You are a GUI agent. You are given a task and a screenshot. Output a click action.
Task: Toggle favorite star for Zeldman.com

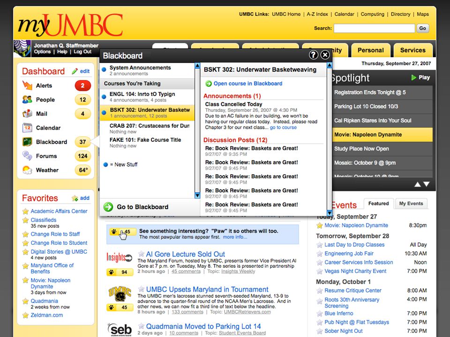pyautogui.click(x=25, y=315)
